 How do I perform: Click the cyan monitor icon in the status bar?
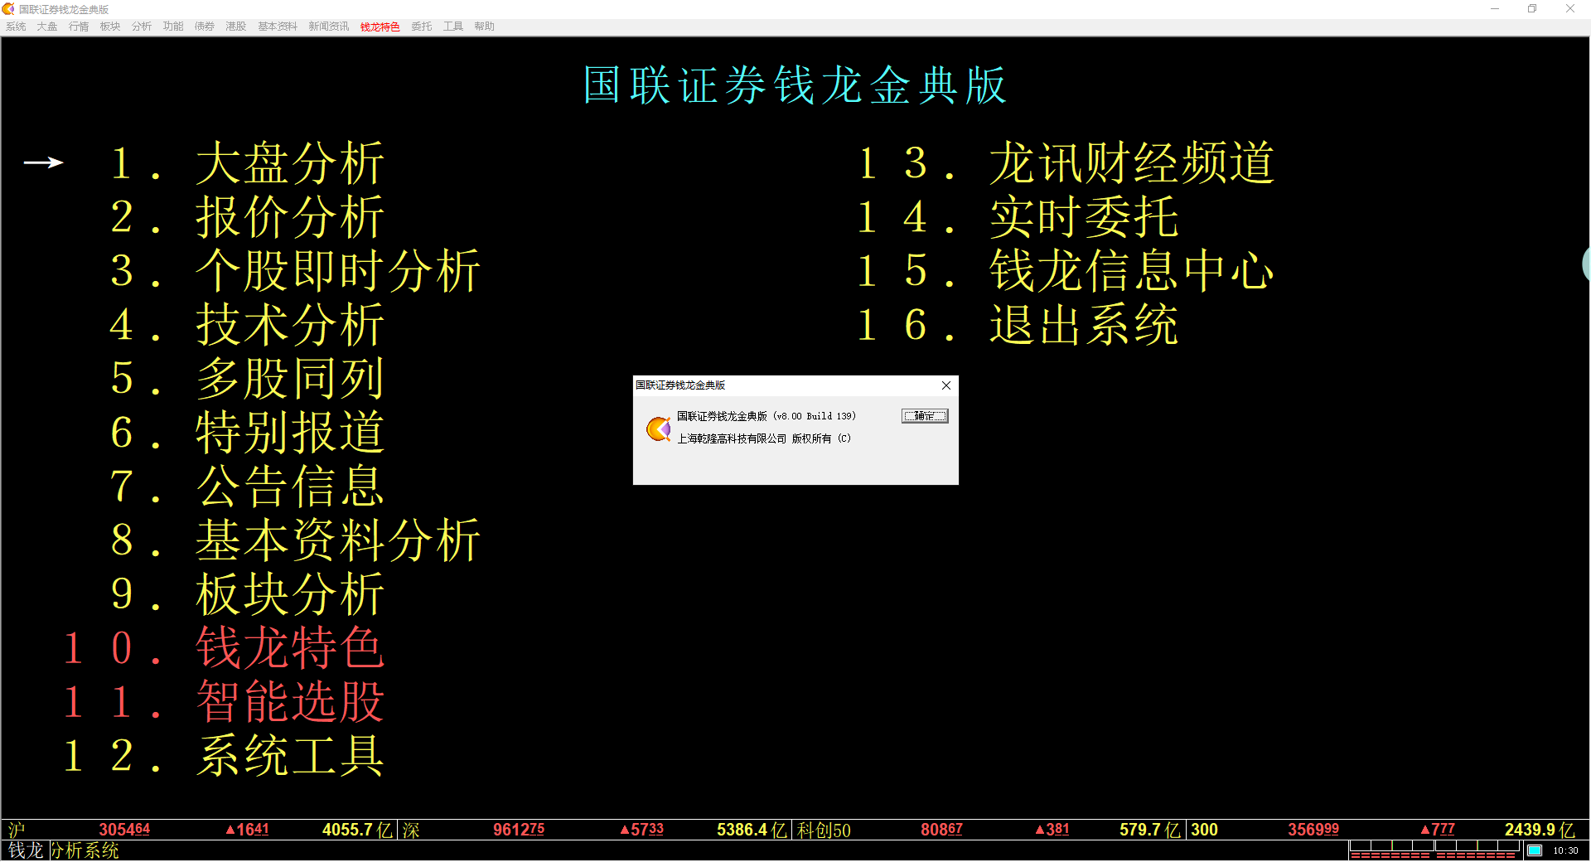tap(1535, 850)
